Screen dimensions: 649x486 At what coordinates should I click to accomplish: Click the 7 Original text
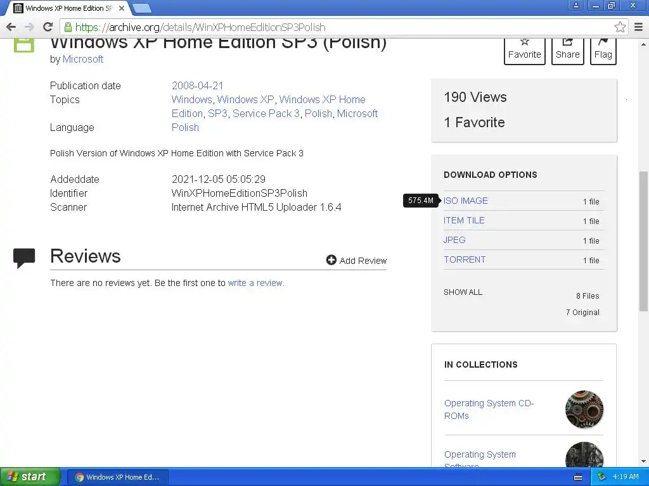[x=582, y=313]
